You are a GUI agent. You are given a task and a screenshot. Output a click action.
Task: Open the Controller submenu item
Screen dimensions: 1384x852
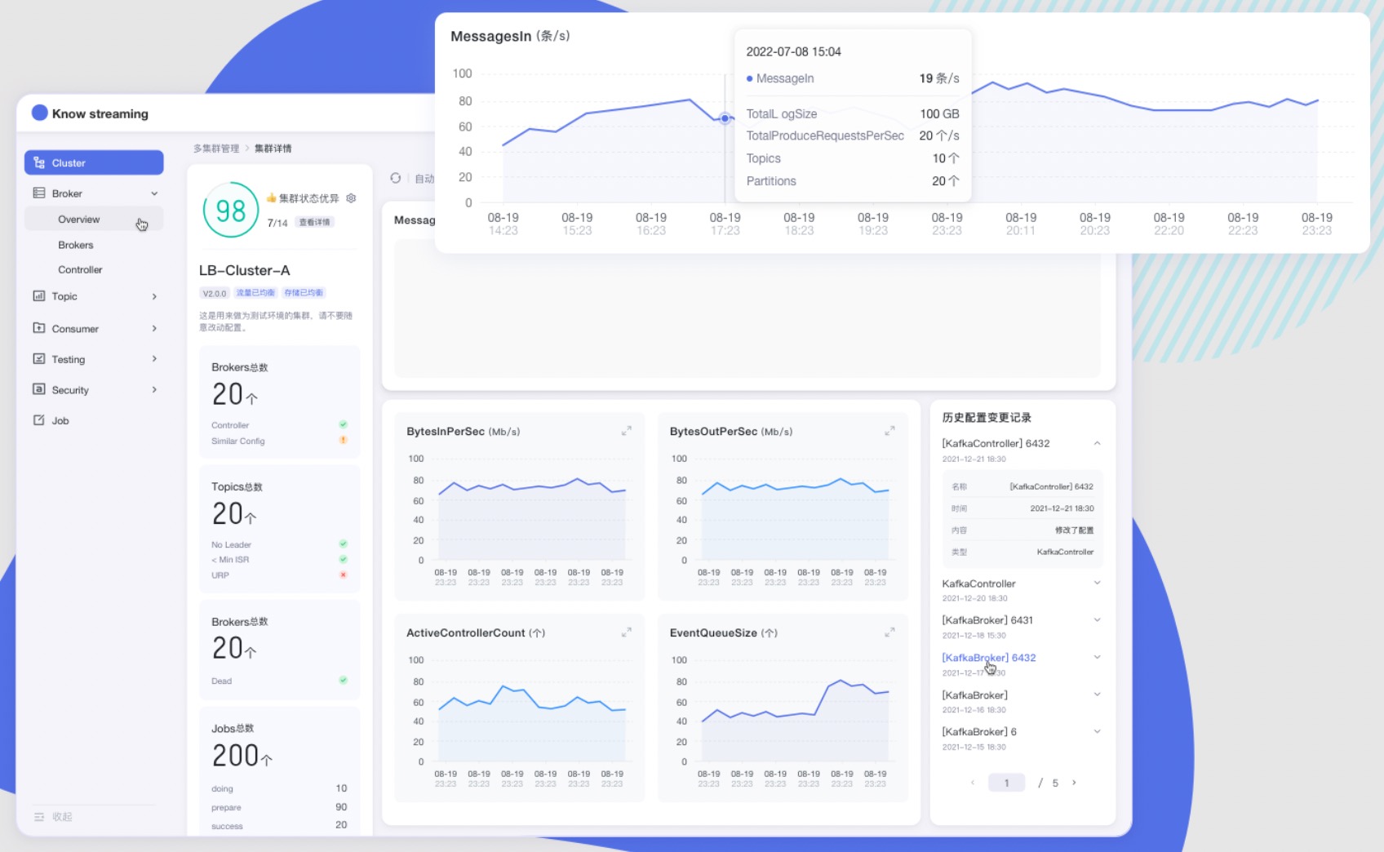point(80,270)
